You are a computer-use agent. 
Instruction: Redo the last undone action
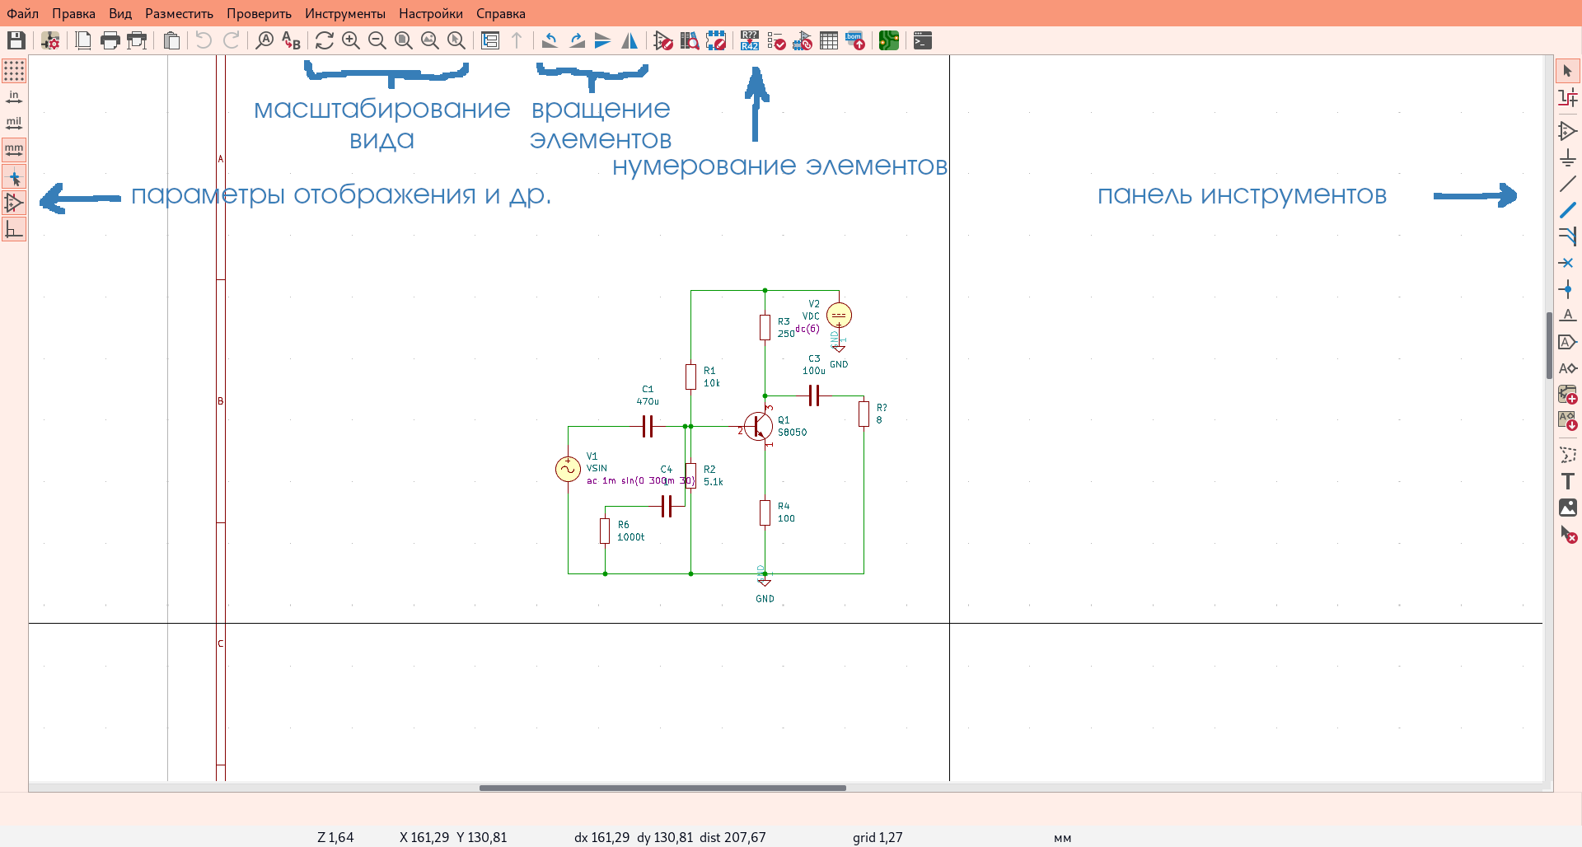(232, 40)
